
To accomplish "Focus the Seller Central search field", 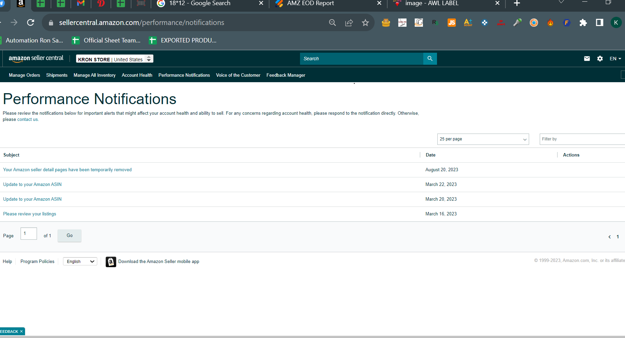I will pyautogui.click(x=362, y=59).
